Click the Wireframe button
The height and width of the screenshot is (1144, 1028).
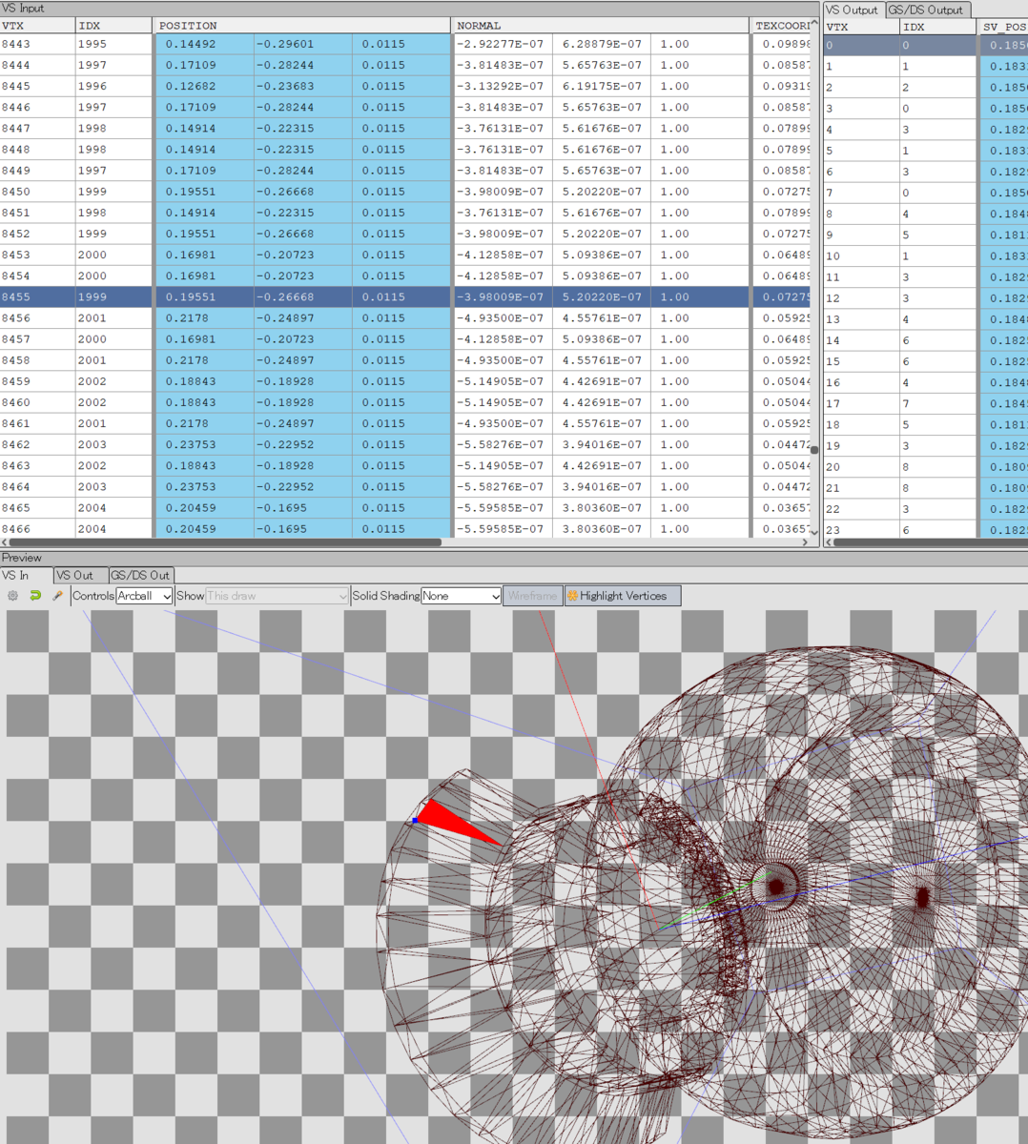point(532,595)
